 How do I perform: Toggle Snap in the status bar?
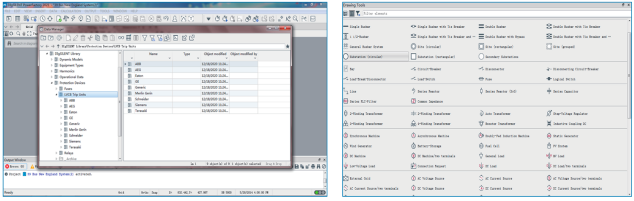click(155, 192)
